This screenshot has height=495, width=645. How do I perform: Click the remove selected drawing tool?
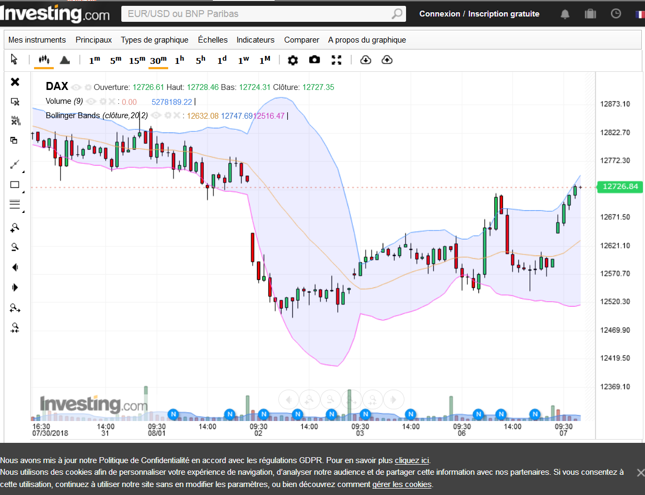click(x=15, y=101)
